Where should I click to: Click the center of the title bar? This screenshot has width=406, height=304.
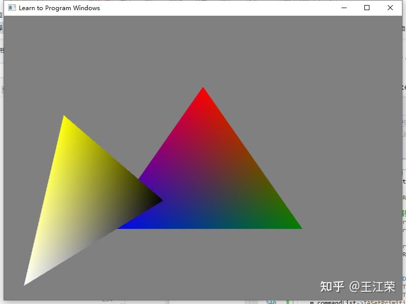click(x=203, y=8)
